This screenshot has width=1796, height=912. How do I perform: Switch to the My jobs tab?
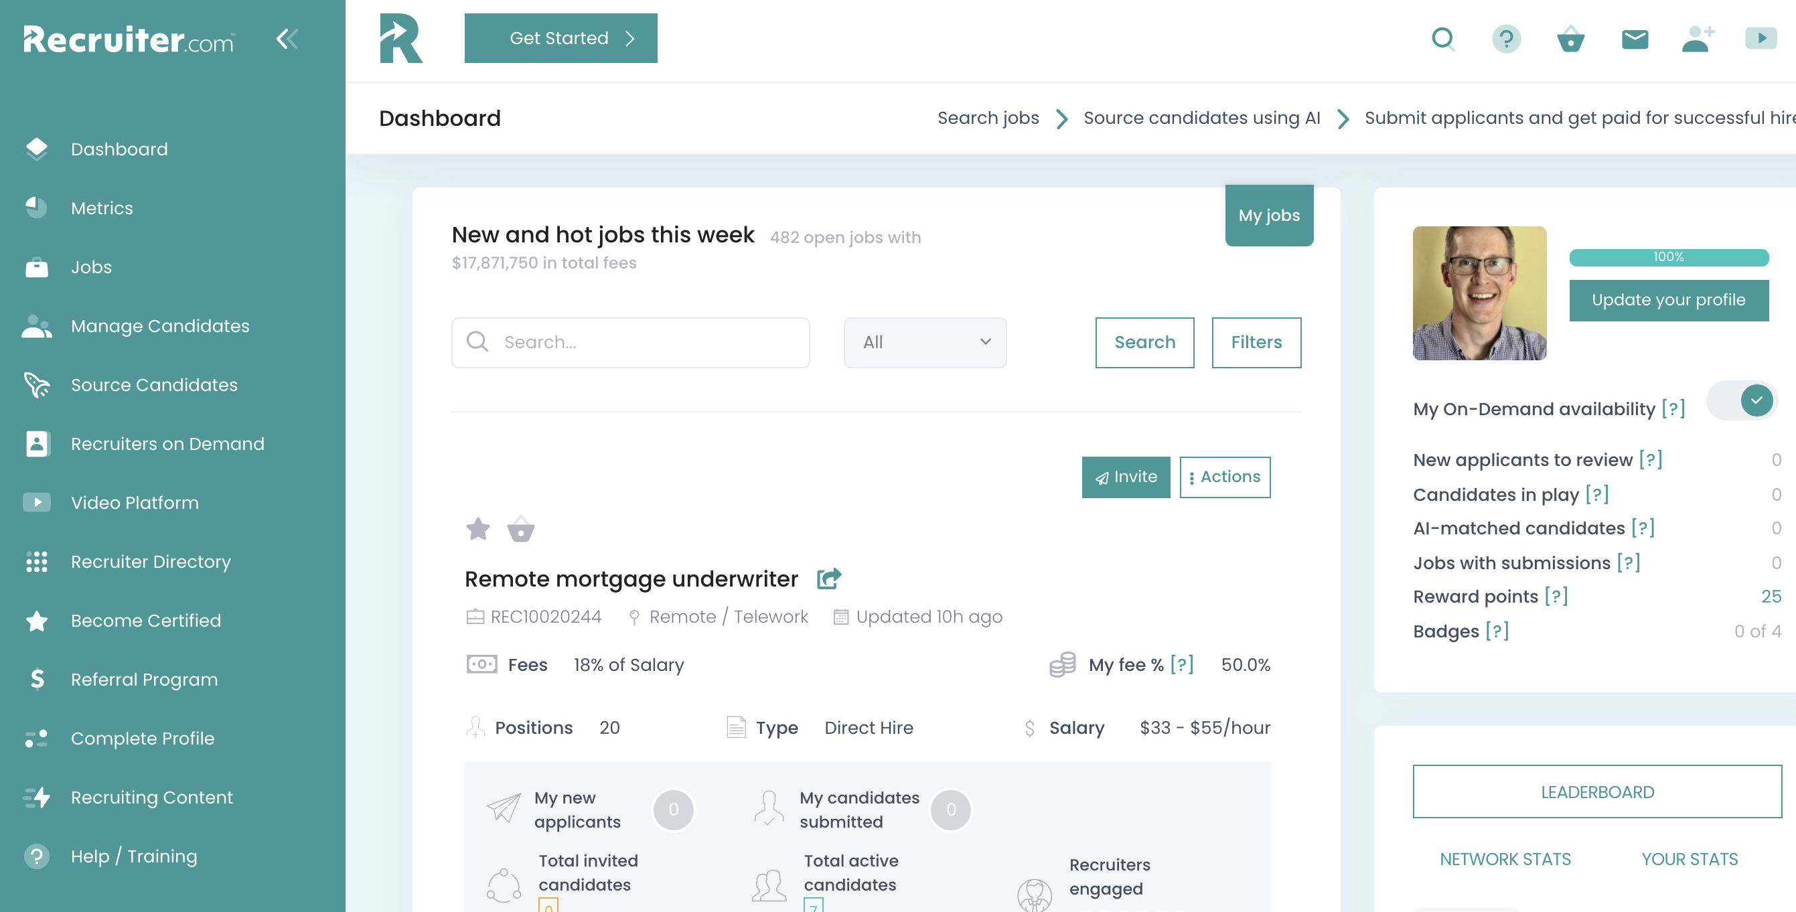(1268, 216)
